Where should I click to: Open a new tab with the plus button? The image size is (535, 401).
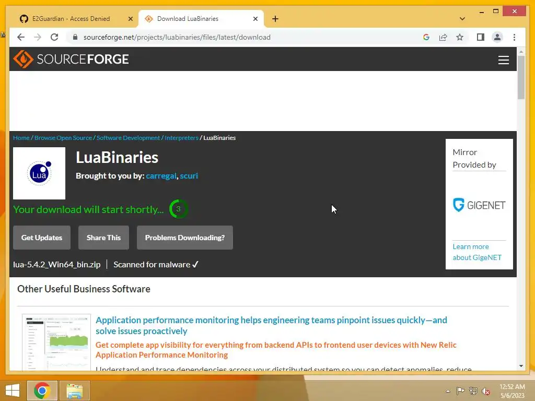click(275, 19)
